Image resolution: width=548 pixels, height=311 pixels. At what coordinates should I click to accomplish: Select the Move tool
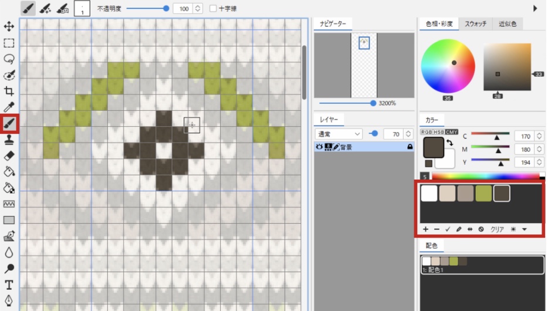pos(9,26)
